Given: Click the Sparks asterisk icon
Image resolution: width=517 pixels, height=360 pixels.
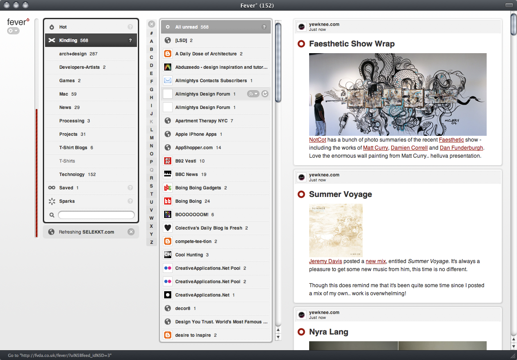Looking at the screenshot, I should pos(51,201).
